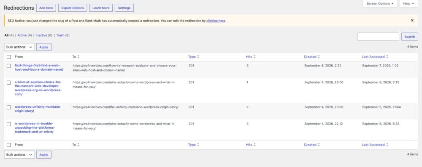Open wordpress-unfairly-mundane-origin-story redirection link
The image size is (422, 167).
38,109
